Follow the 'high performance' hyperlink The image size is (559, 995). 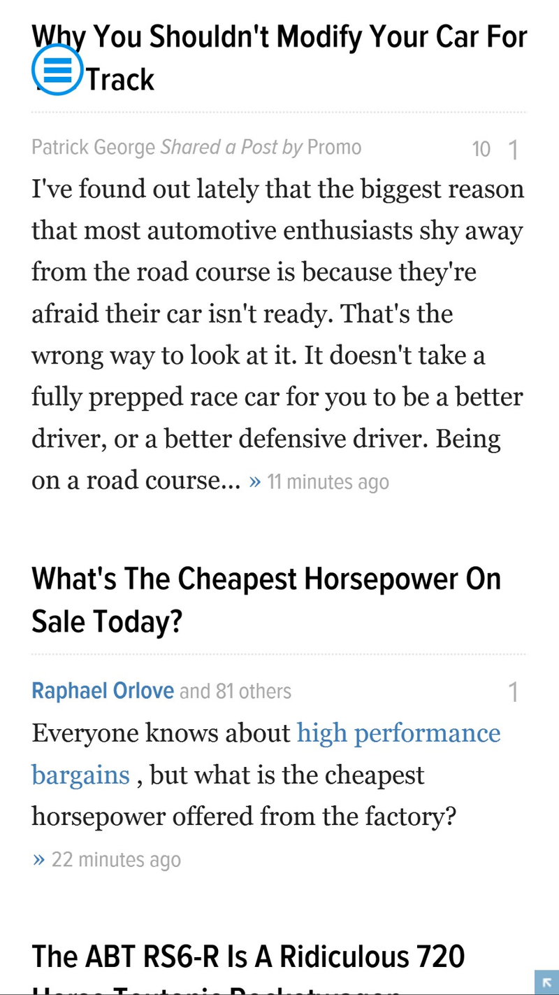[399, 733]
